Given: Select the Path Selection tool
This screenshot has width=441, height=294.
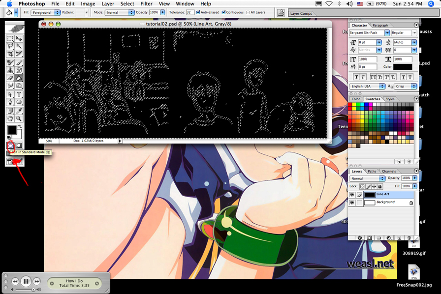Looking at the screenshot, I should coord(10,94).
